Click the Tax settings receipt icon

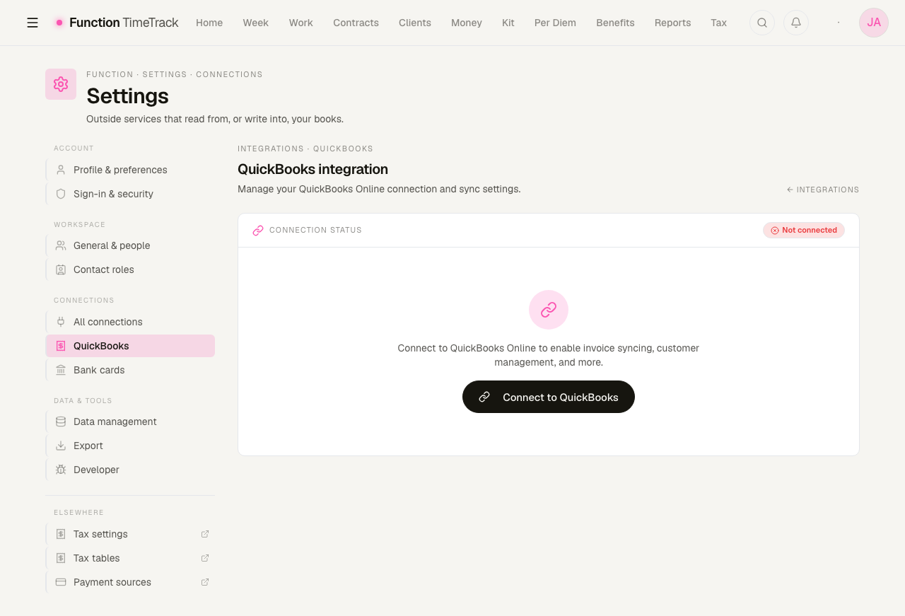tap(61, 534)
